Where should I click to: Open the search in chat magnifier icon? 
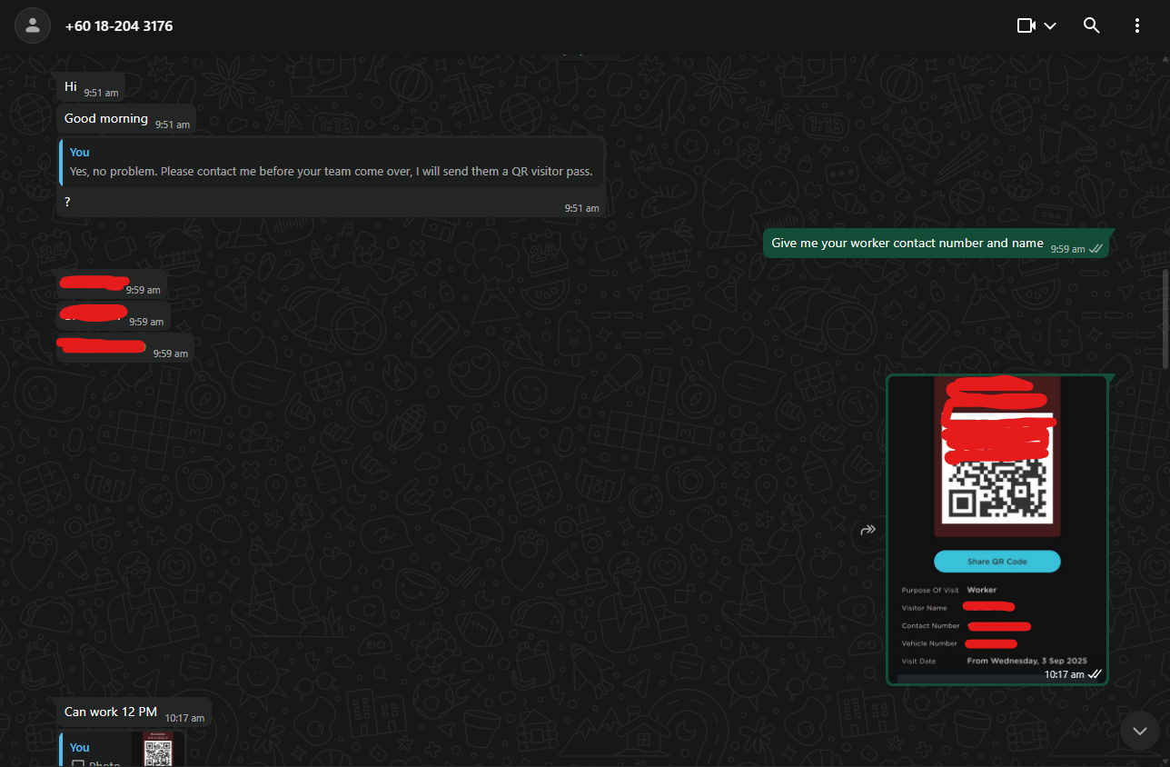click(1092, 25)
